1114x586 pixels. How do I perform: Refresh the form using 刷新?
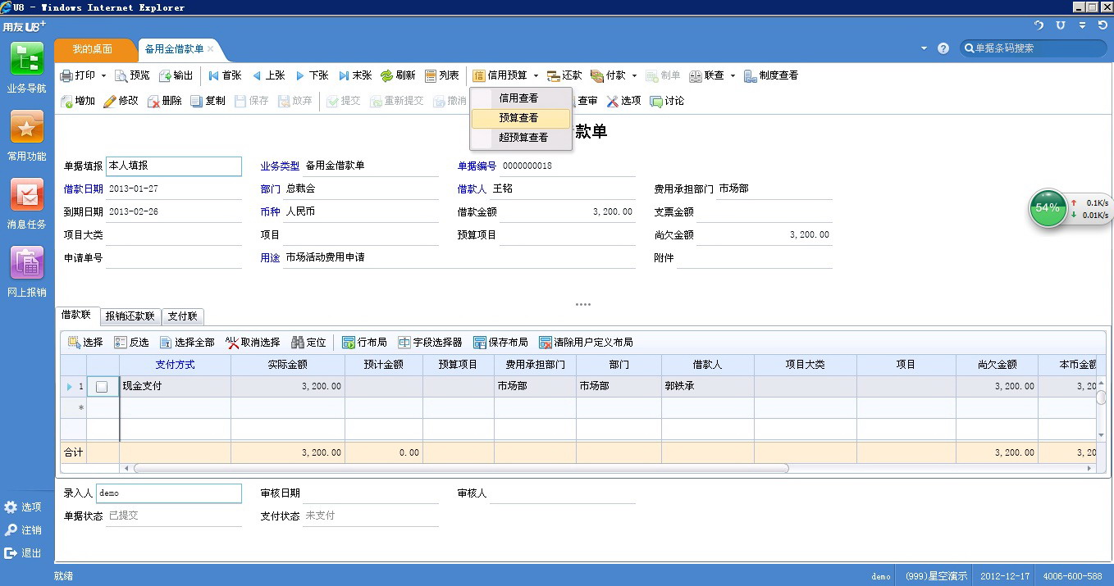398,75
